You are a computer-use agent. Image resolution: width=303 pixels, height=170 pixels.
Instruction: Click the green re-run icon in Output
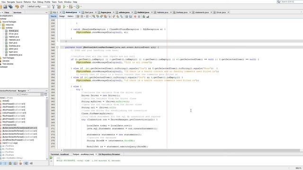click(x=51, y=158)
